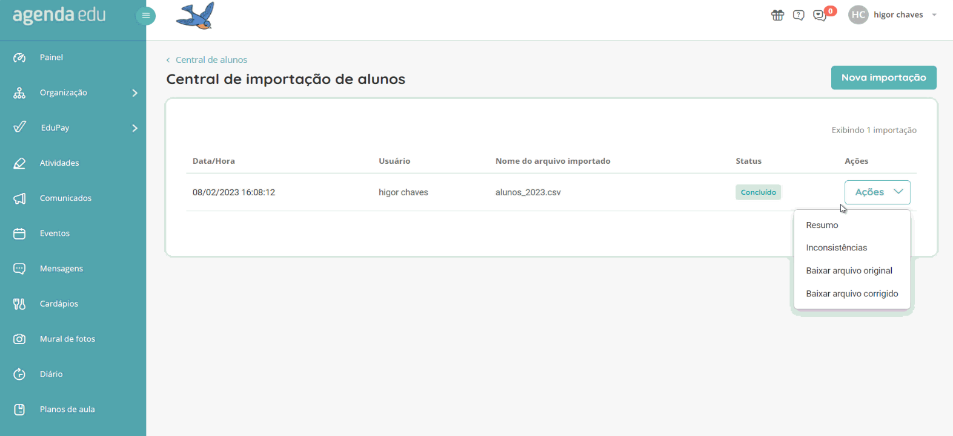Select Baixar arquivo original option
The image size is (953, 436).
849,271
